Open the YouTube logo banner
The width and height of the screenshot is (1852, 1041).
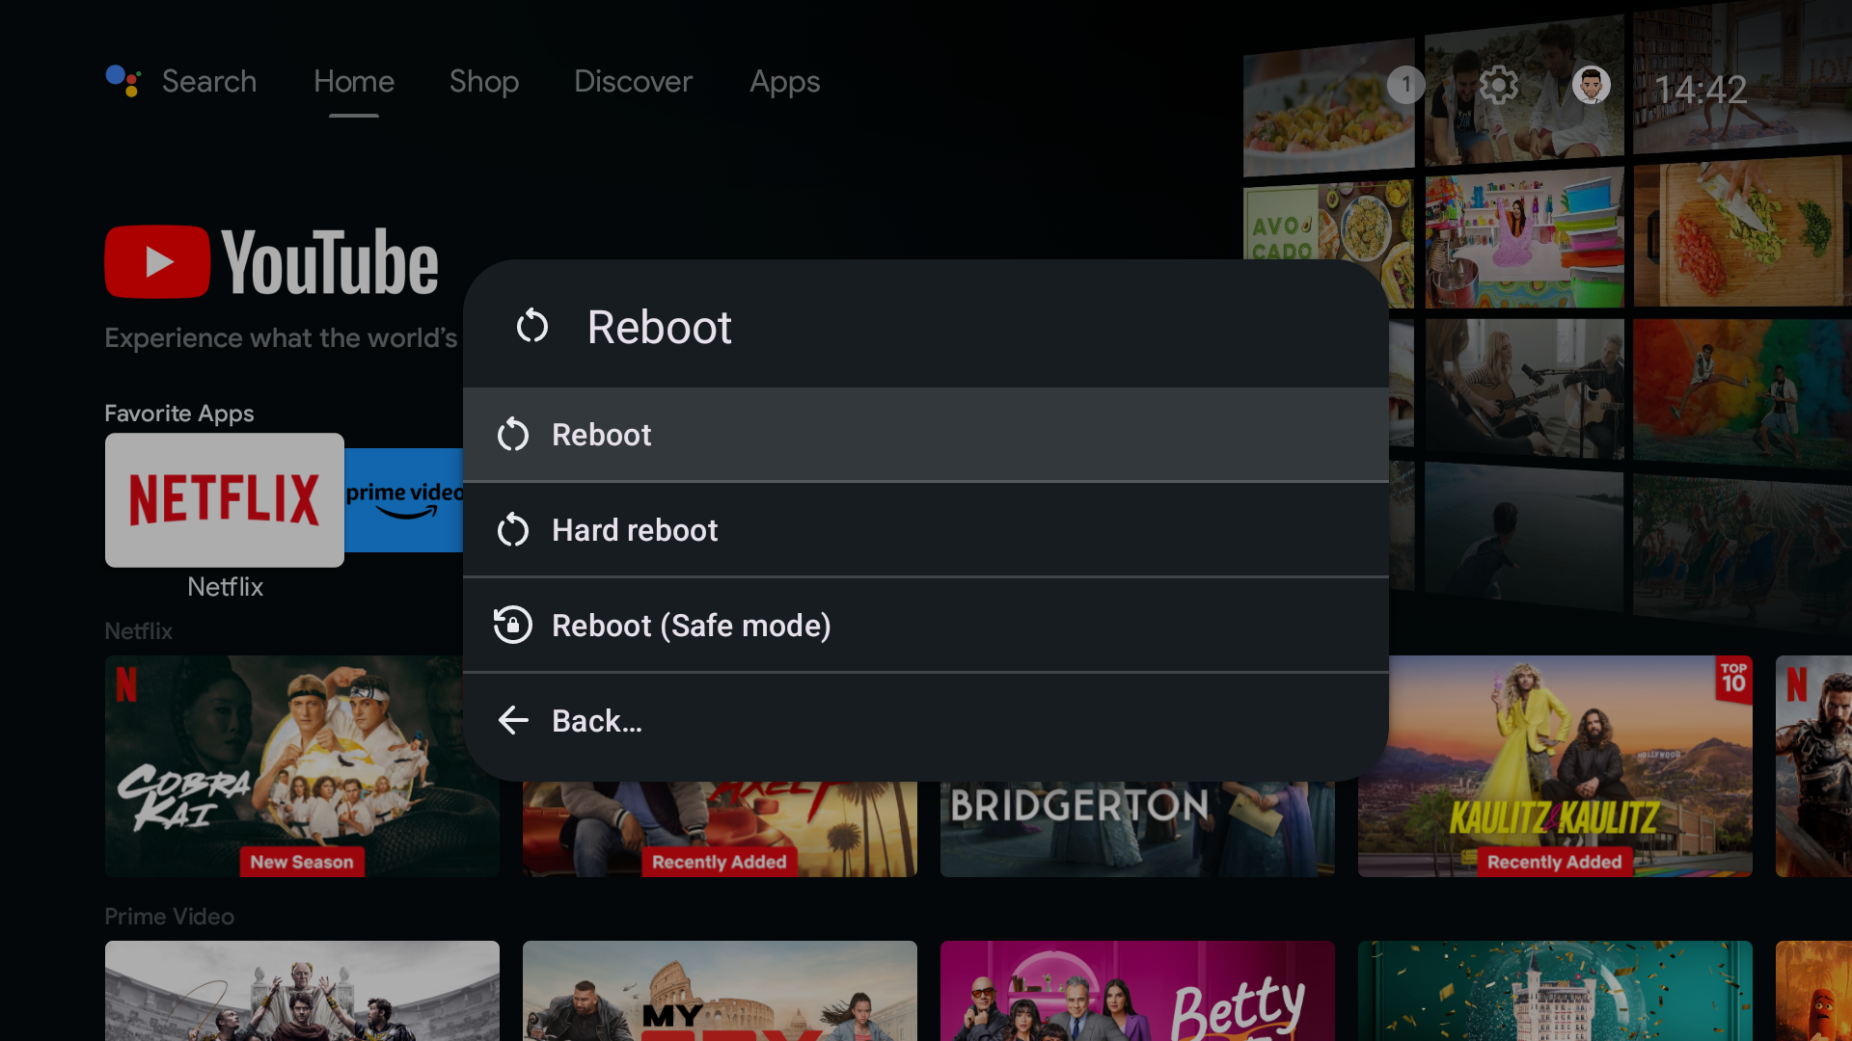(271, 261)
